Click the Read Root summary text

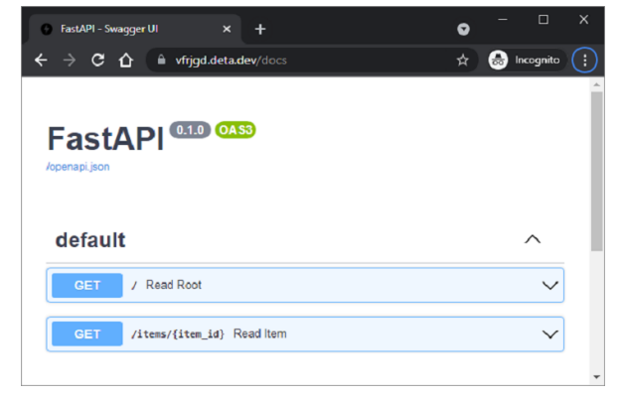174,285
